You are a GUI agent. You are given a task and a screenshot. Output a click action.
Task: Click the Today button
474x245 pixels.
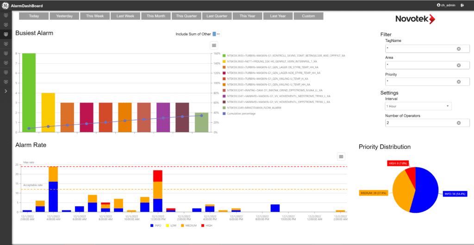(34, 16)
